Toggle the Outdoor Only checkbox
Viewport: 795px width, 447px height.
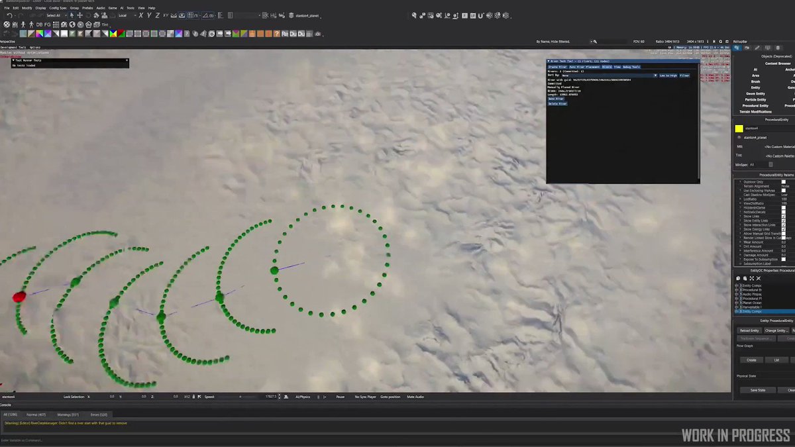click(x=784, y=182)
